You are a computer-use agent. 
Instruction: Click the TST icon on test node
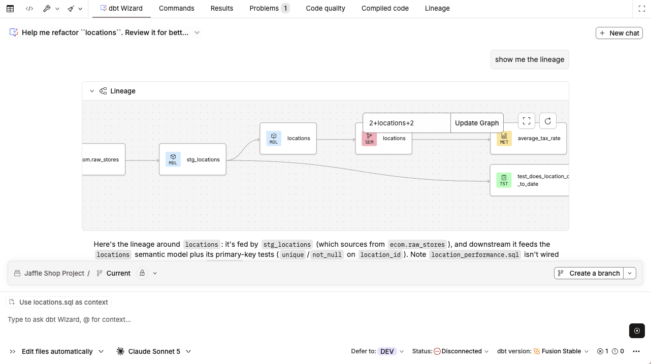(504, 180)
